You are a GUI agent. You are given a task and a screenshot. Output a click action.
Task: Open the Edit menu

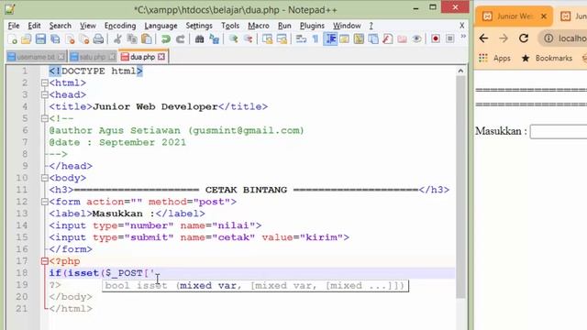[x=34, y=26]
